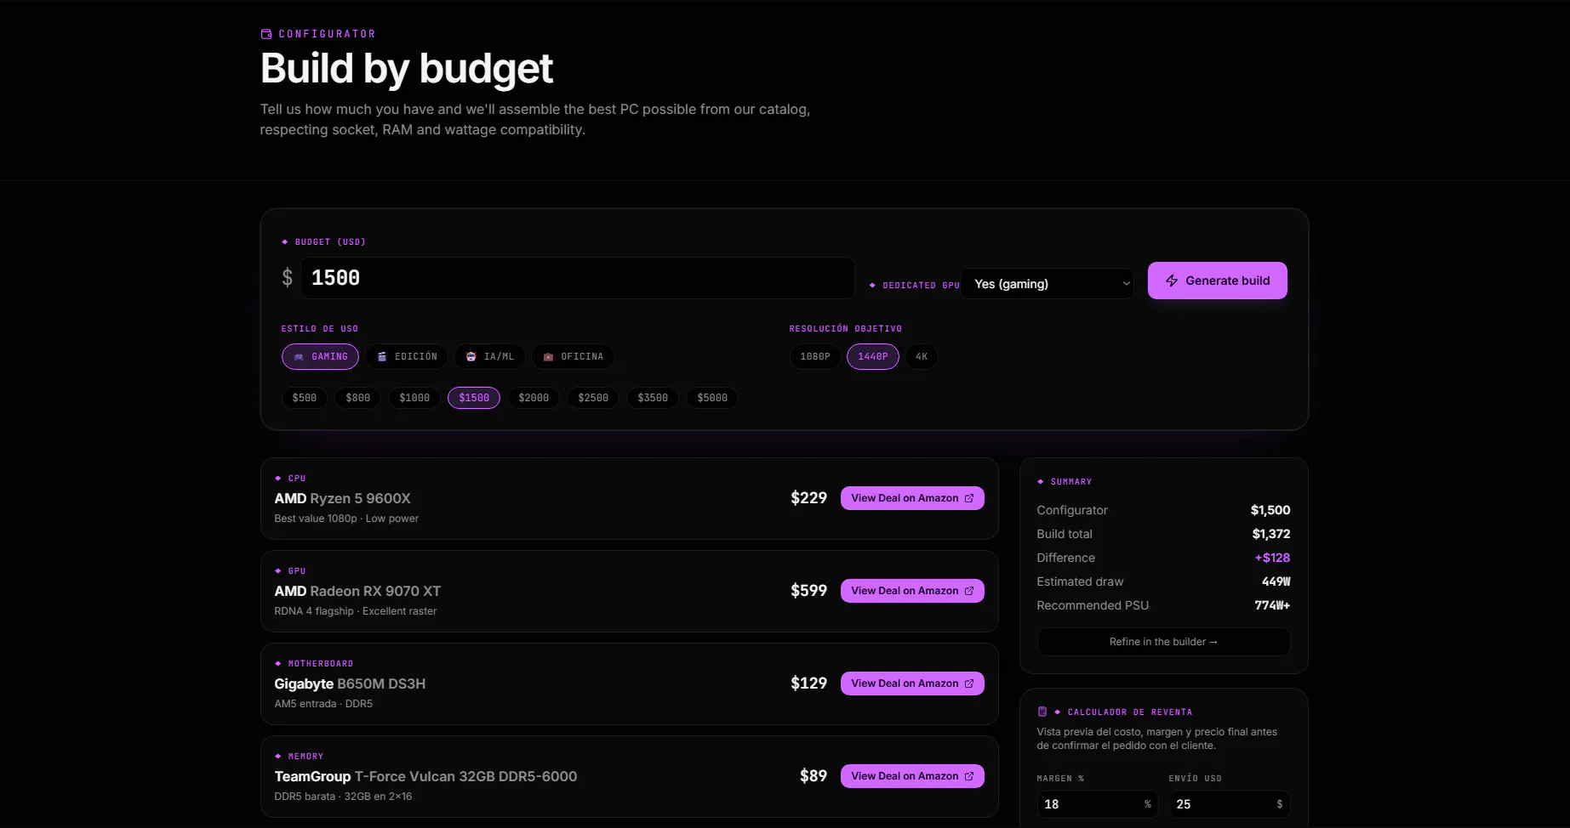Pick the $500 budget preset
The image size is (1570, 828).
305,398
